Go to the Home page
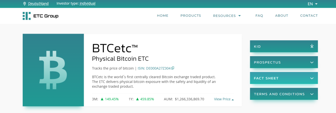336x113 pixels. pyautogui.click(x=163, y=15)
